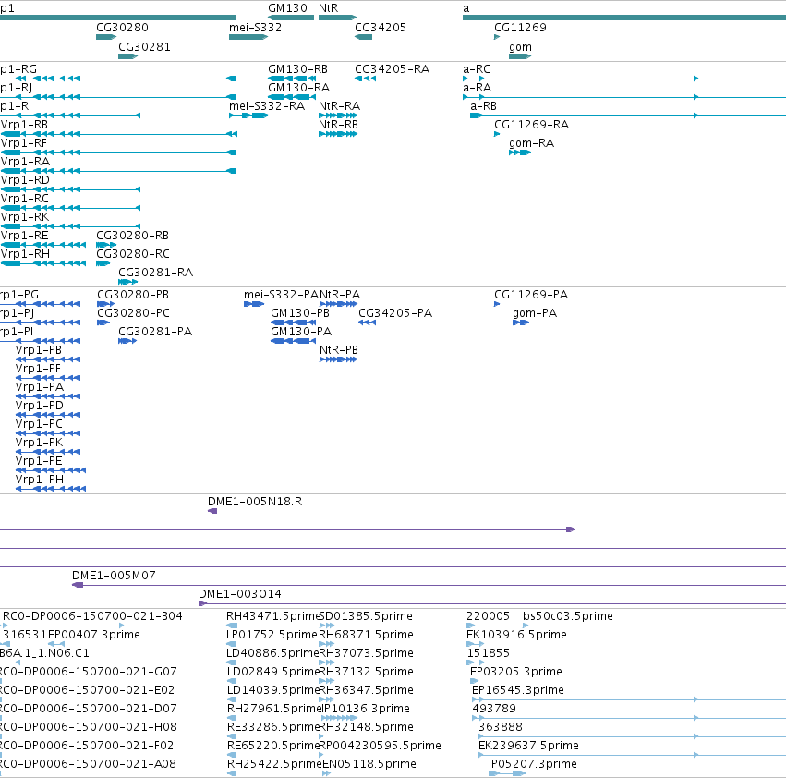Click the EK103916.5prime EST label
This screenshot has width=786, height=778.
516,635
